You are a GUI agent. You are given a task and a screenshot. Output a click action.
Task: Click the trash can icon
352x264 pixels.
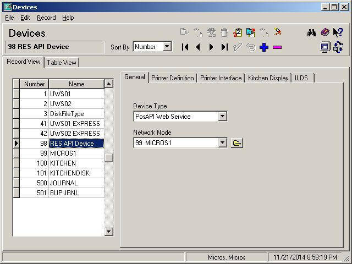tap(224, 32)
